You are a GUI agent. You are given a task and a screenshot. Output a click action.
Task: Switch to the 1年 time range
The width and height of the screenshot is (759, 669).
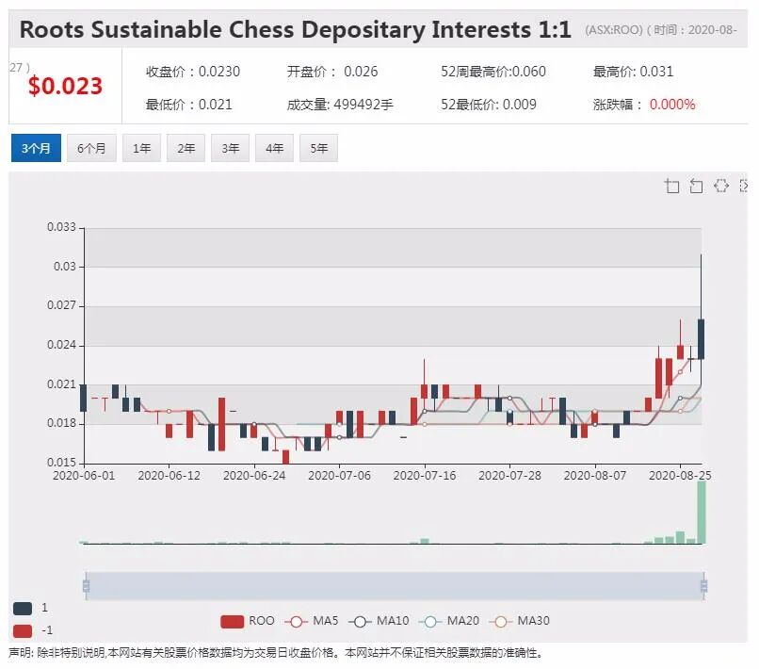[x=142, y=148]
